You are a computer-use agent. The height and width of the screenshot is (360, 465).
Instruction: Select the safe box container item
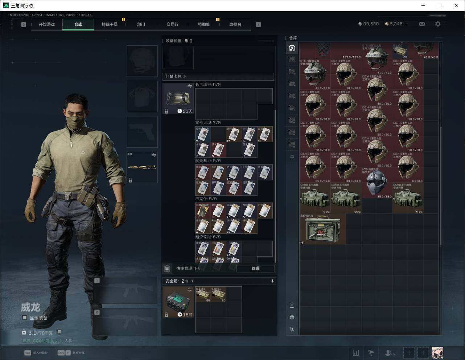click(178, 302)
